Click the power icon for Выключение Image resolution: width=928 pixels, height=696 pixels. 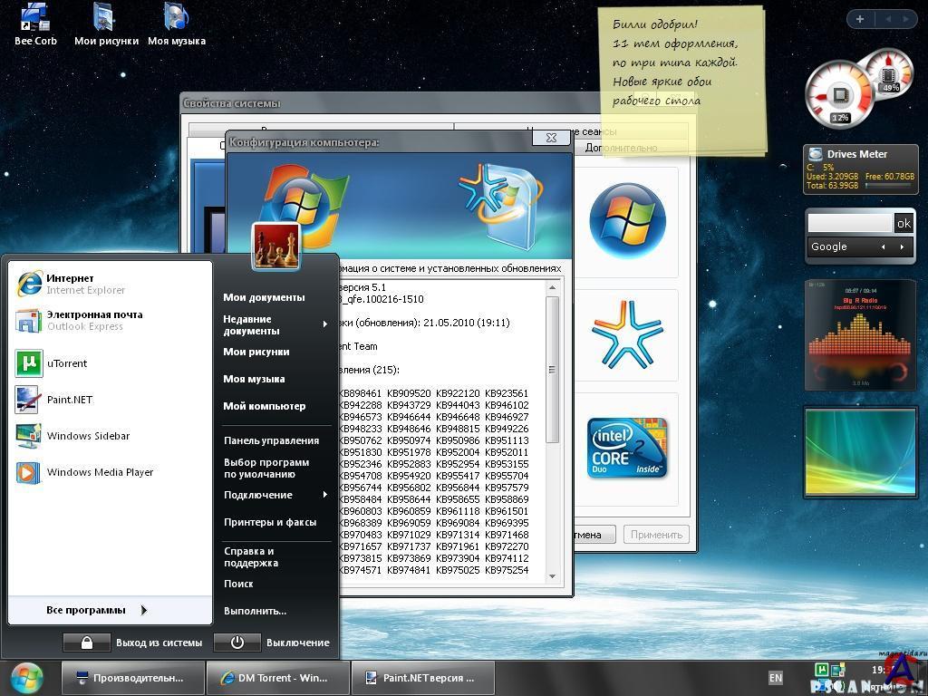[x=237, y=643]
